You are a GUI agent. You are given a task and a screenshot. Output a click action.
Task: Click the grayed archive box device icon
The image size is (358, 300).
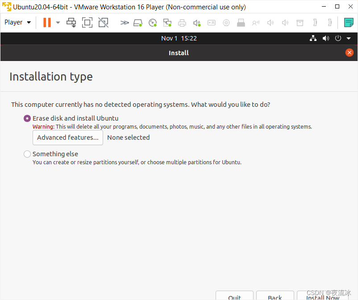coord(300,23)
